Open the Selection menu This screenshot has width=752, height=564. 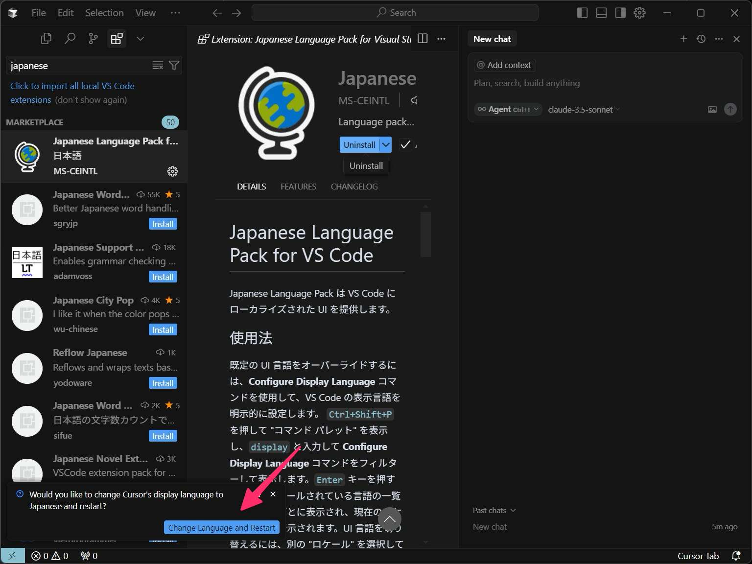tap(104, 13)
